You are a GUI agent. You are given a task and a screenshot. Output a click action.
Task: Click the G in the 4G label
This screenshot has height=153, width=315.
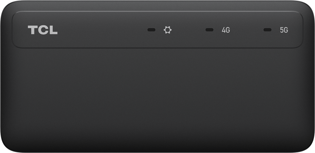point(228,30)
